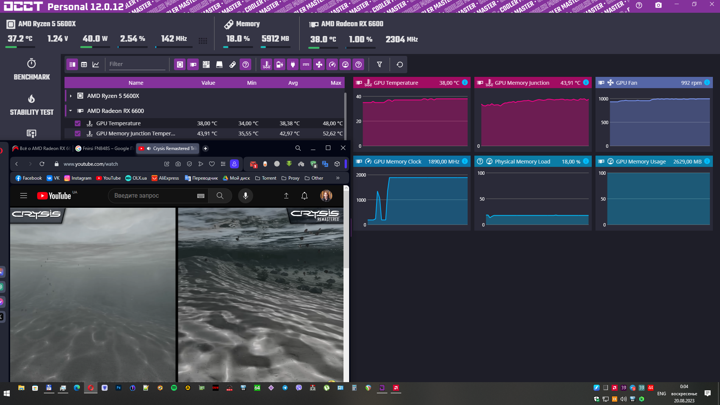Open the AliExpress bookmark
Image resolution: width=720 pixels, height=405 pixels.
click(x=165, y=178)
